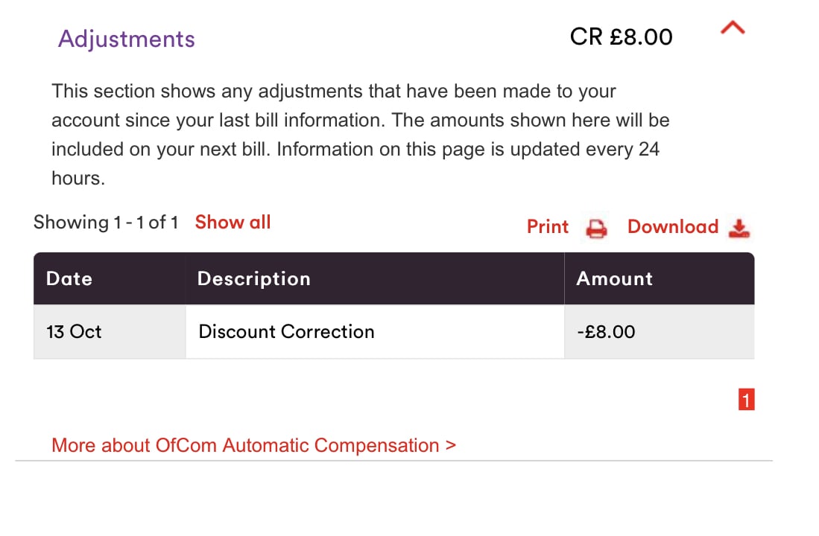Viewport: 819px width, 536px height.
Task: Click the download tray icon
Action: (739, 229)
